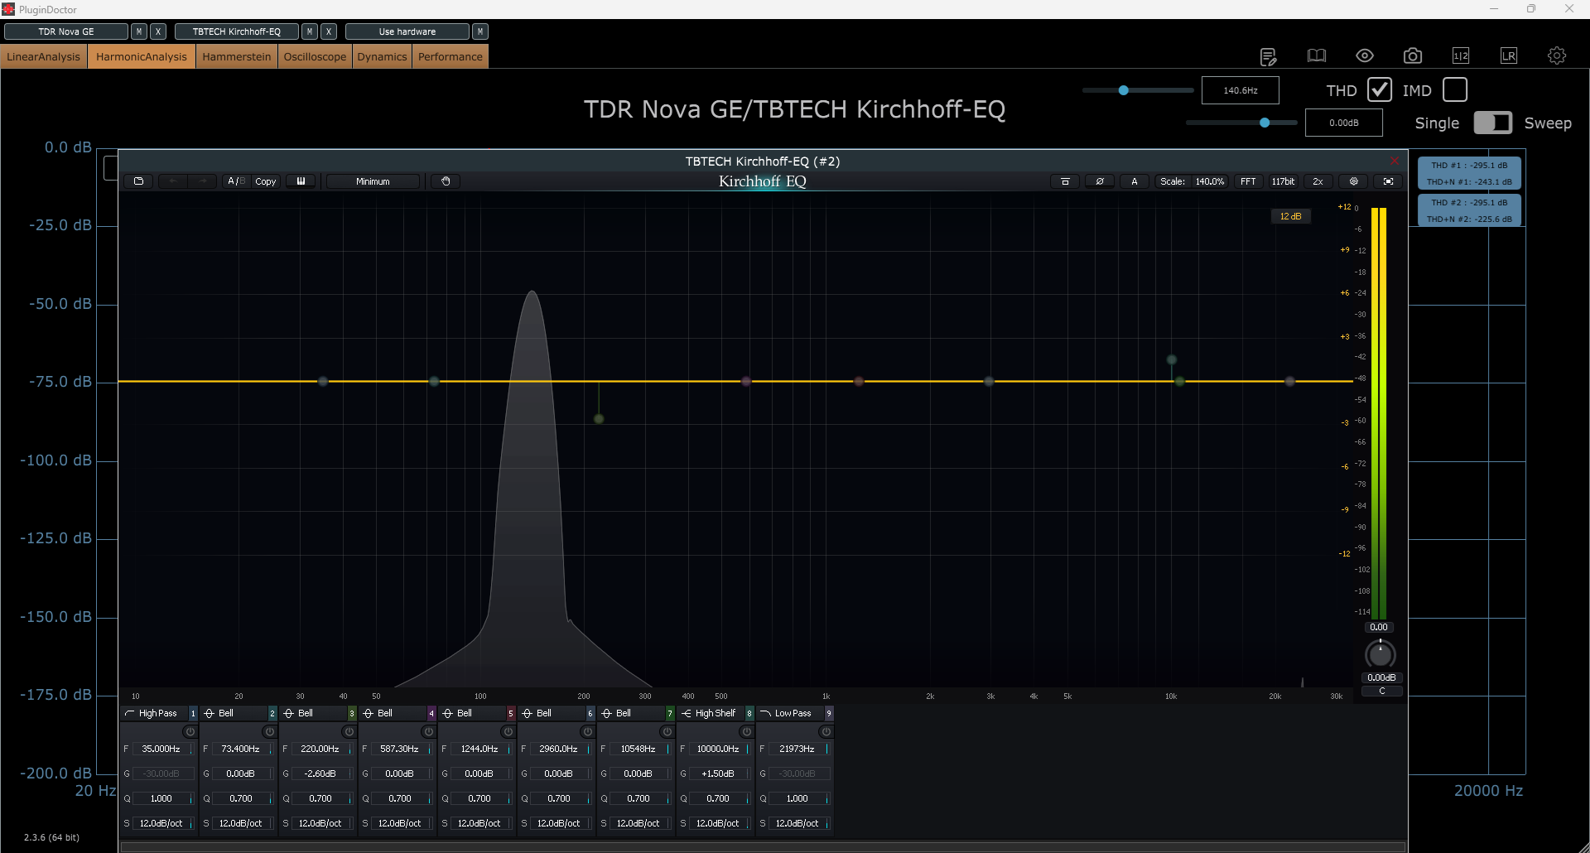Switch to Hammerstein tab
The image size is (1590, 853).
pos(237,56)
